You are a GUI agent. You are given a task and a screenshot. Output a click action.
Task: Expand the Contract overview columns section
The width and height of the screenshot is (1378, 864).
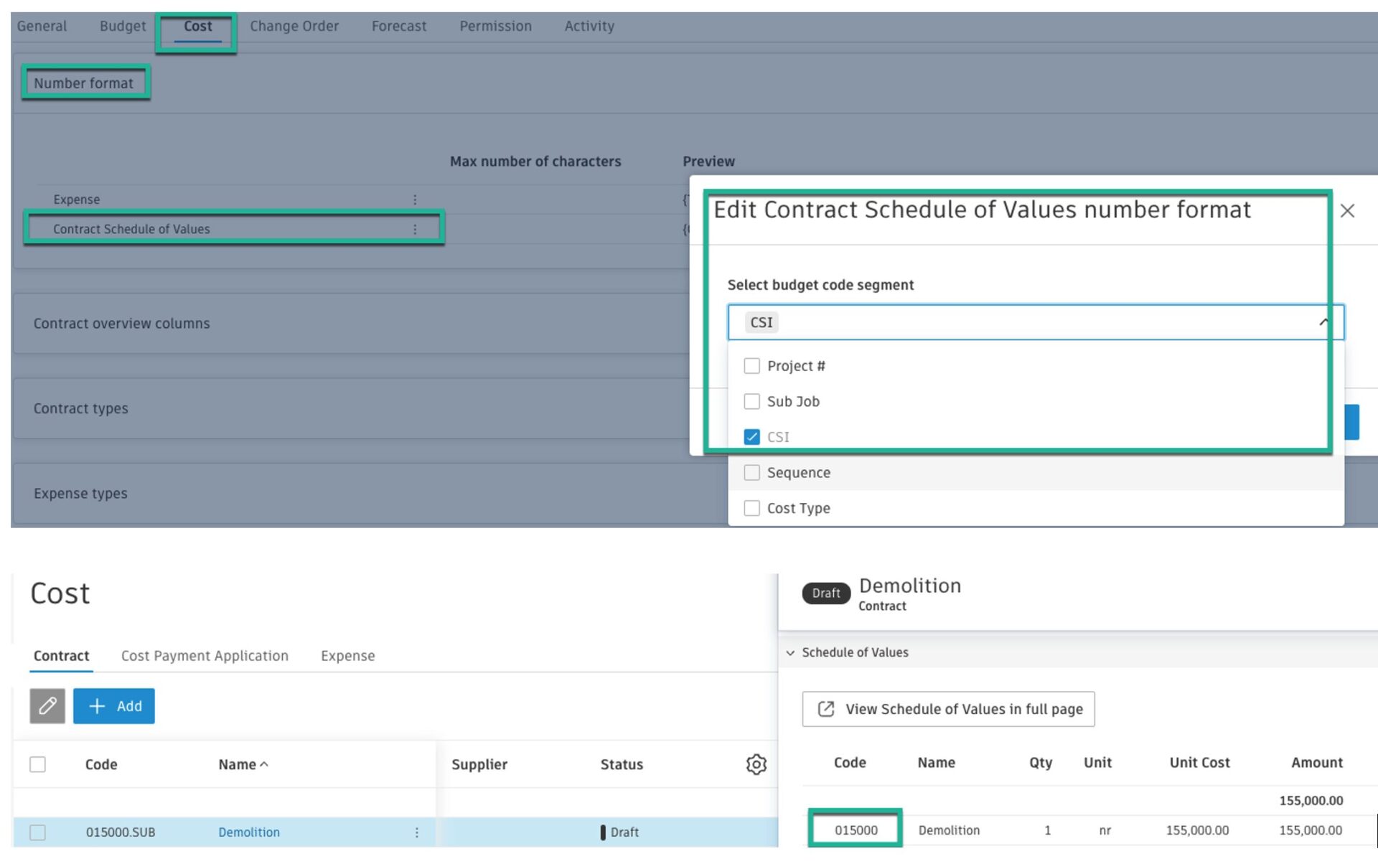[121, 323]
